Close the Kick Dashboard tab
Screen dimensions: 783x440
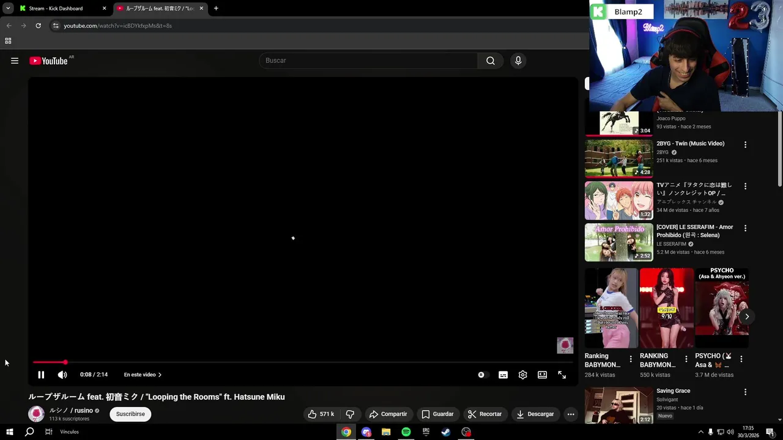coord(104,9)
